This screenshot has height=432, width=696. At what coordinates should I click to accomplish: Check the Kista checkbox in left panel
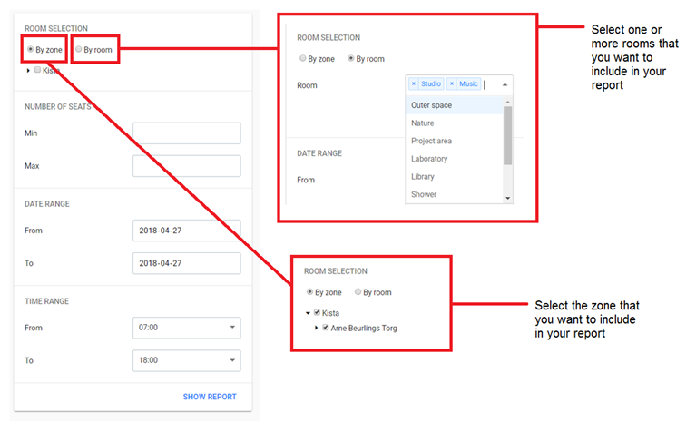coord(38,70)
